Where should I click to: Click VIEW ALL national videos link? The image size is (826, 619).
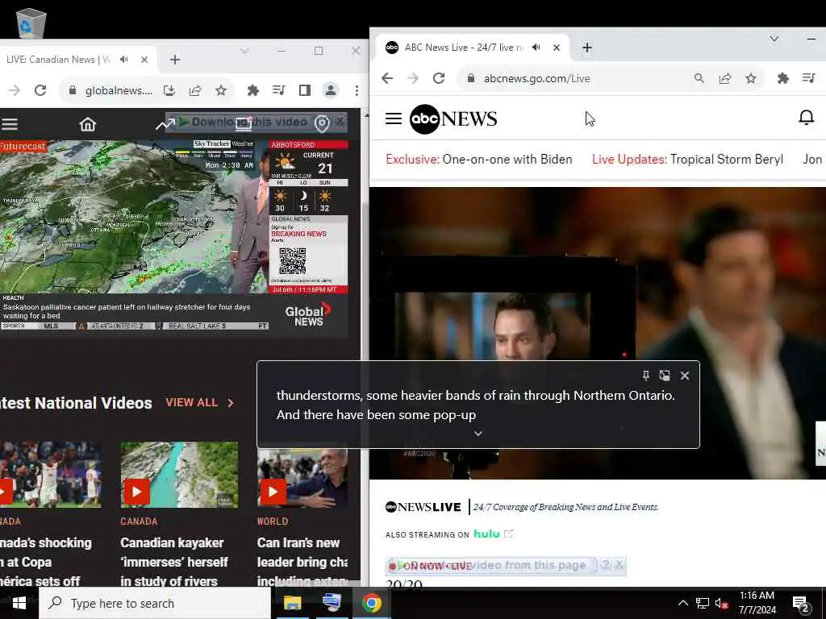pyautogui.click(x=200, y=403)
